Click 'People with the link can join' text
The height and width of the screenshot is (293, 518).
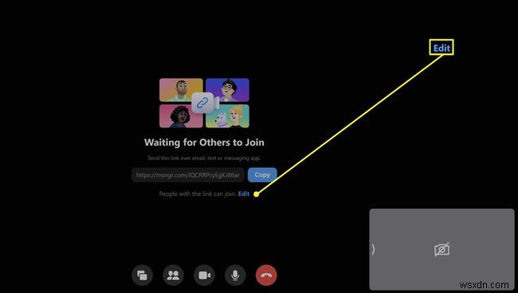(198, 193)
